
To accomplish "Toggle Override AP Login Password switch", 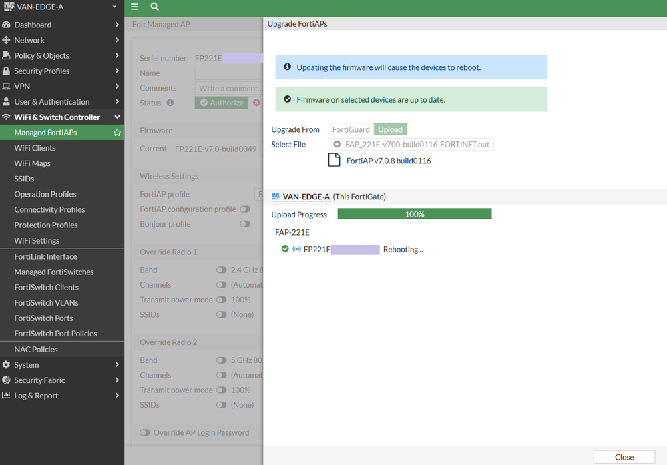I will (145, 432).
